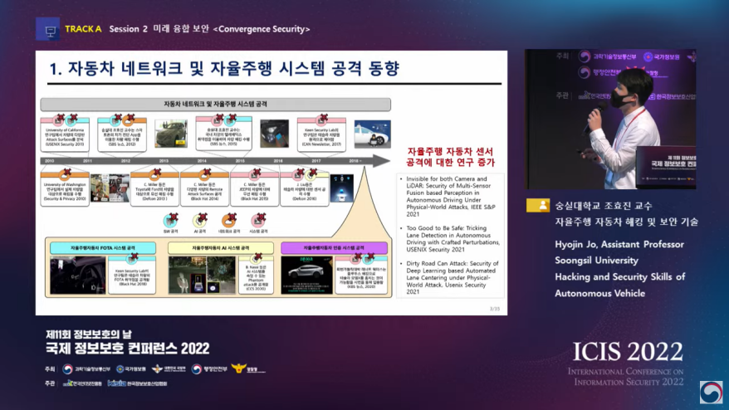Image resolution: width=729 pixels, height=410 pixels.
Task: Click '국제 정보보호 컨퍼런스 2022' title
Action: click(x=128, y=349)
